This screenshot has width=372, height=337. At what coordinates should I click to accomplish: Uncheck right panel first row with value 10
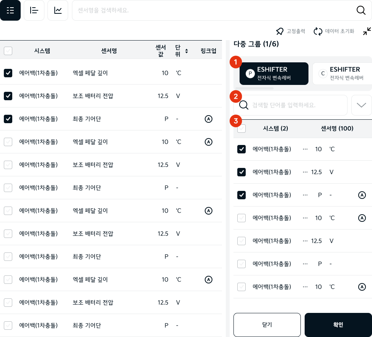click(x=241, y=149)
